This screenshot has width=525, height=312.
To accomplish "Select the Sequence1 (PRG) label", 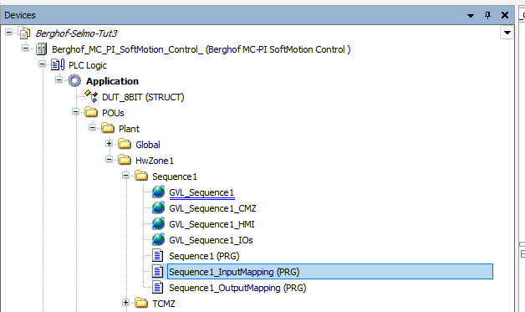I will coord(204,256).
